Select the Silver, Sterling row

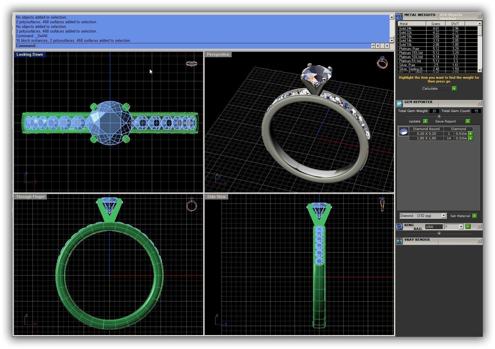tap(438, 69)
